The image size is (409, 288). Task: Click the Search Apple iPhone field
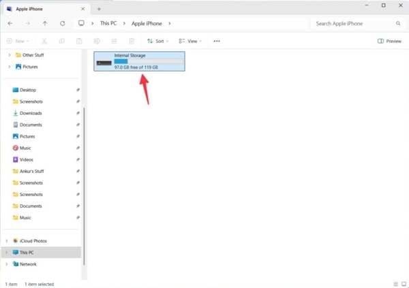click(351, 23)
